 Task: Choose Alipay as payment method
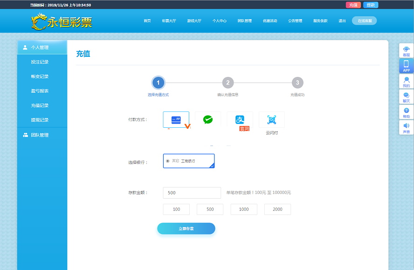(240, 120)
